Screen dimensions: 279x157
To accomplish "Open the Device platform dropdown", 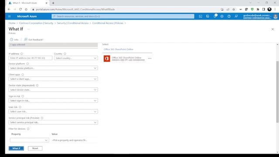I will point(53,68).
